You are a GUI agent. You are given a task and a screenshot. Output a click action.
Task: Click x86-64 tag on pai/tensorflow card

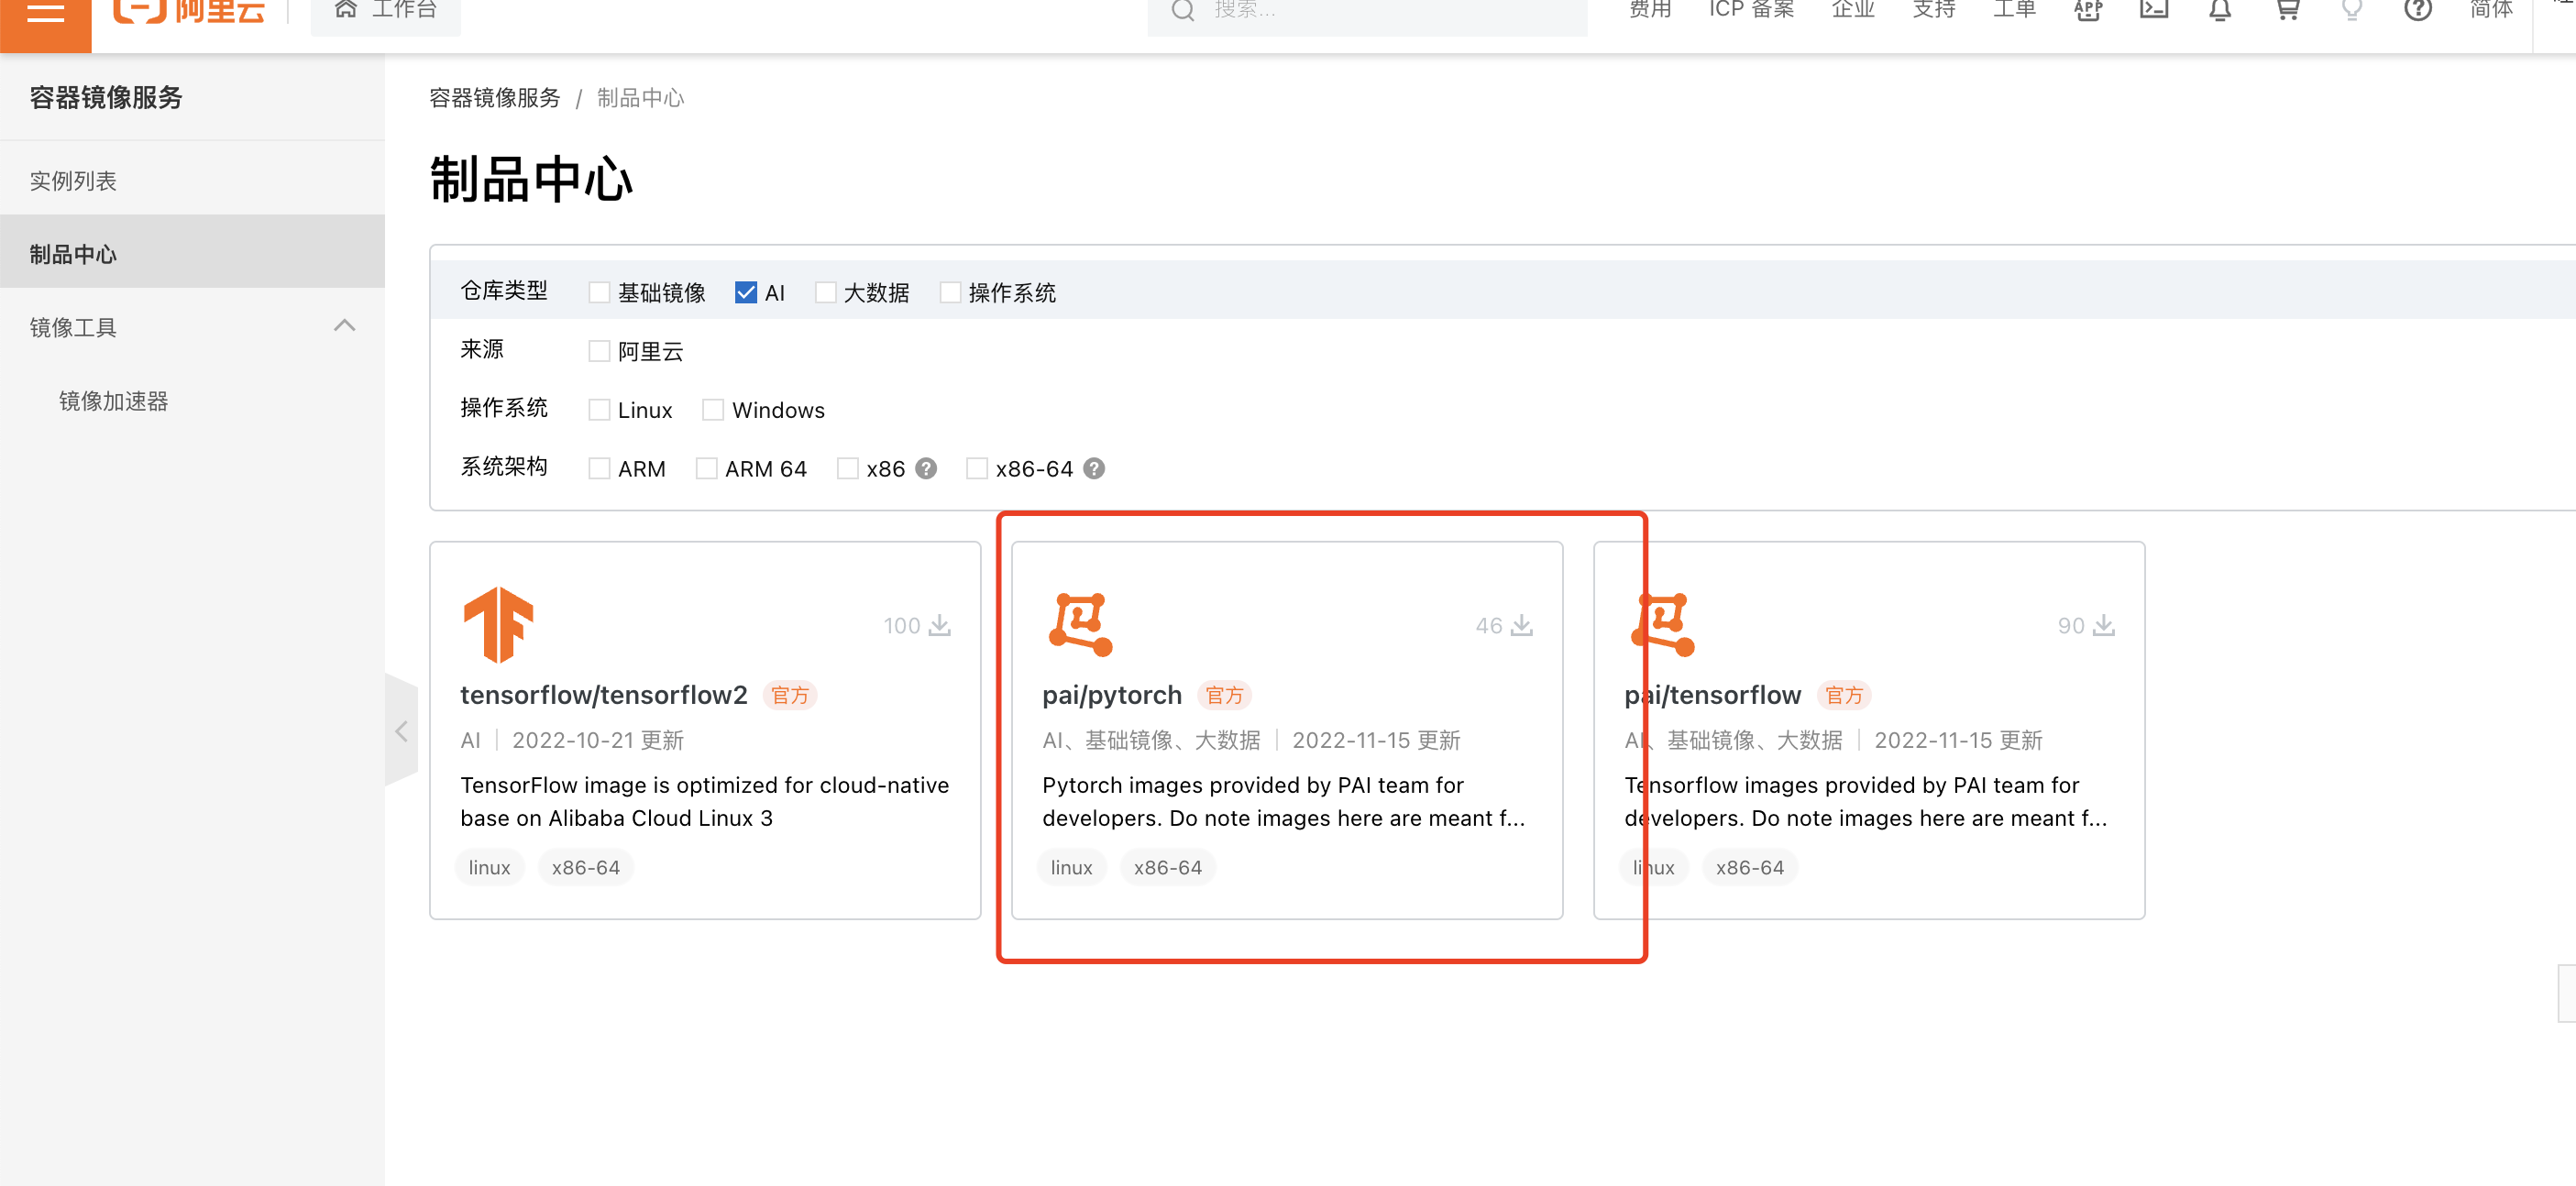click(1750, 867)
